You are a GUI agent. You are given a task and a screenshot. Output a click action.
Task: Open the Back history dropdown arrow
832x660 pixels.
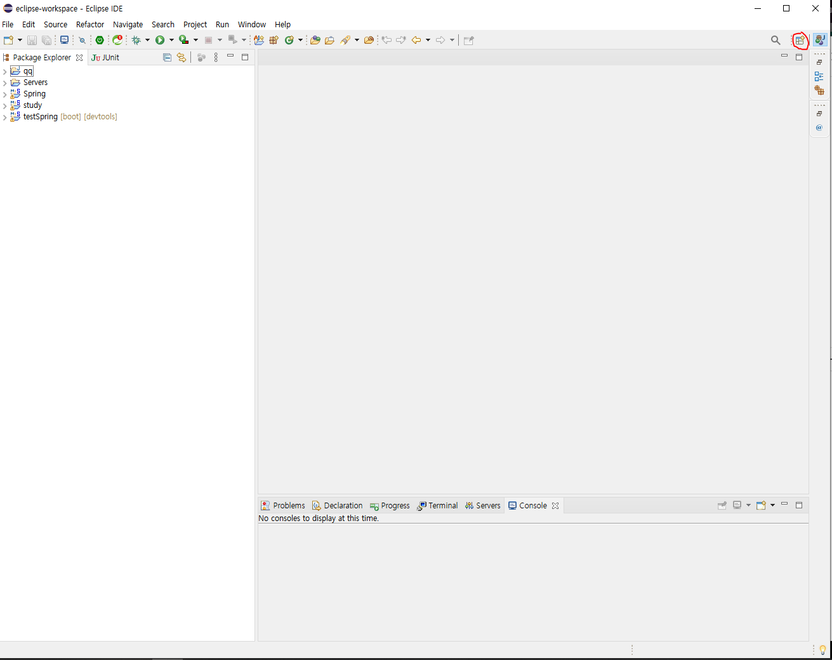(428, 40)
